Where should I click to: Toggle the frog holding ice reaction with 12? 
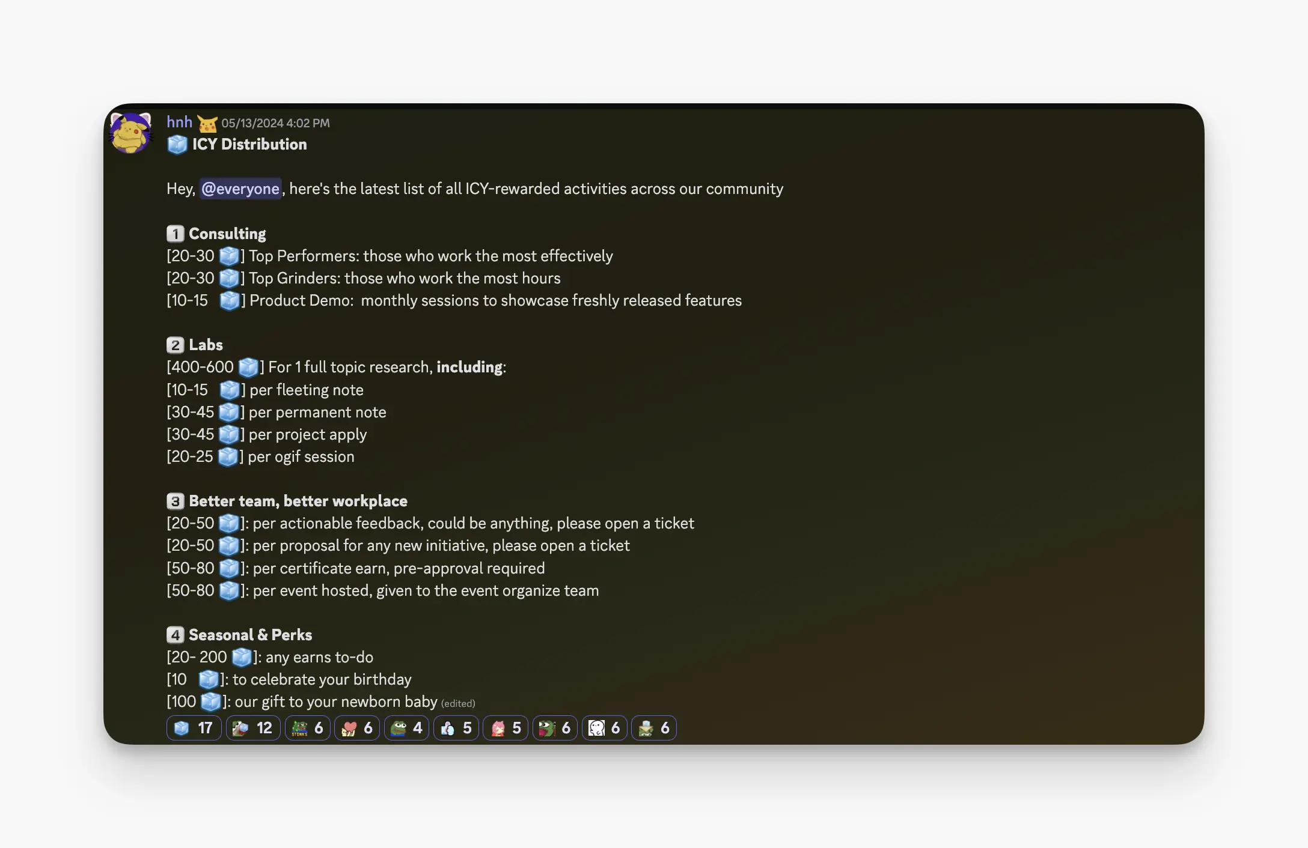[x=252, y=728]
